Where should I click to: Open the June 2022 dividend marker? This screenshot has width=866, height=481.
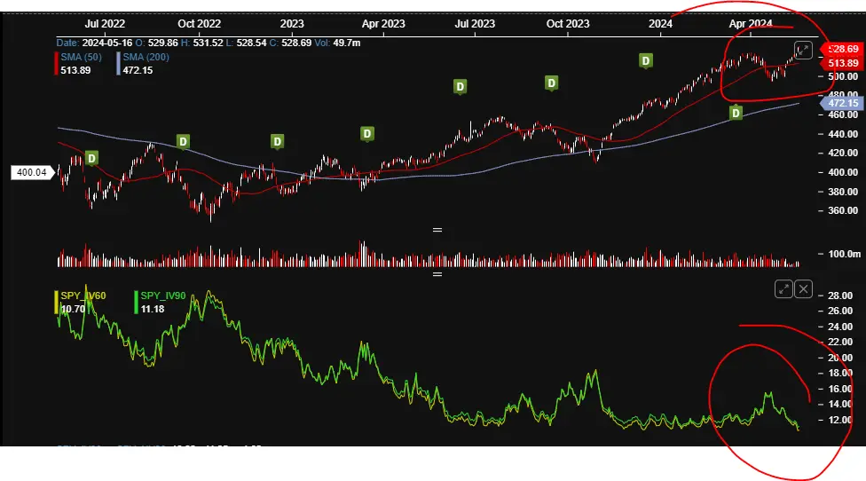pos(91,159)
